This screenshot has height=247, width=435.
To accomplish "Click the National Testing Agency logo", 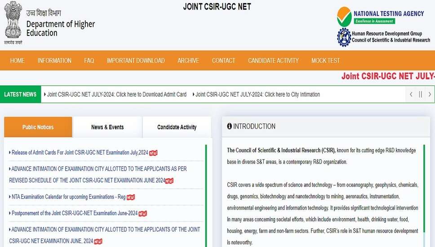I will pyautogui.click(x=344, y=17).
